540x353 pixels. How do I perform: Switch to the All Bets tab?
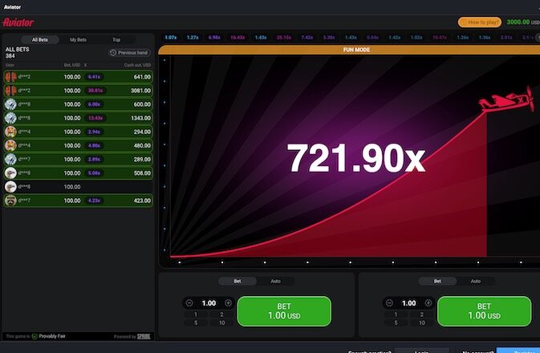click(x=40, y=39)
